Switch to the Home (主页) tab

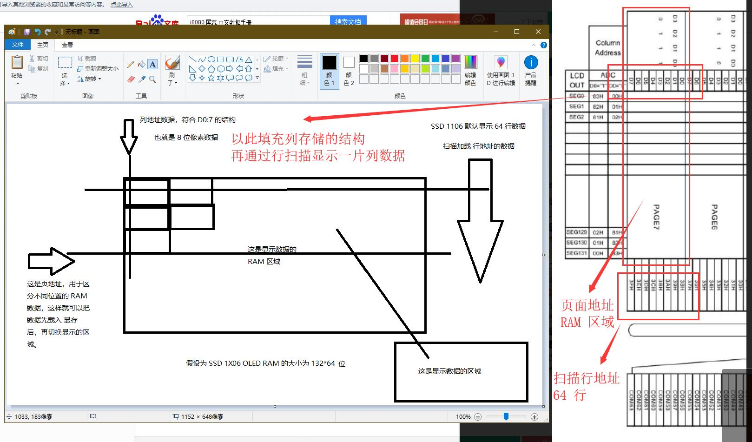(43, 45)
